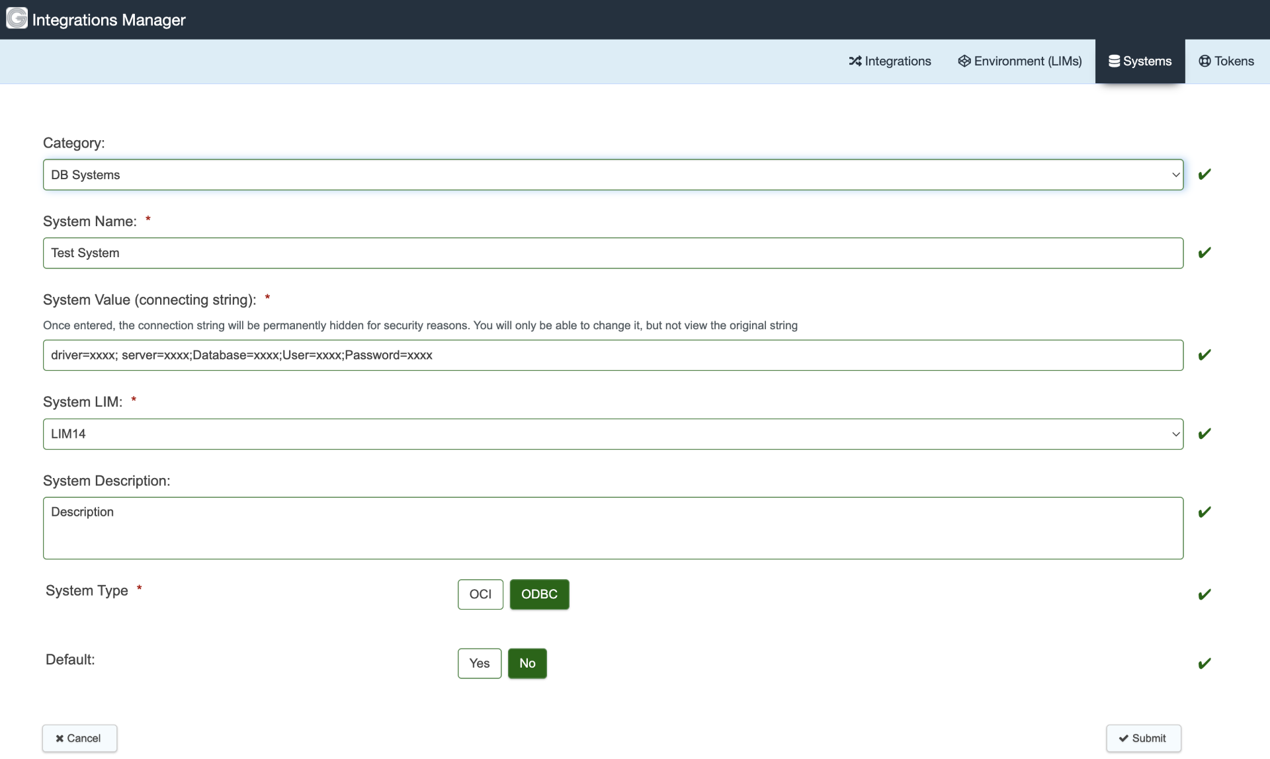This screenshot has width=1270, height=759.
Task: Click the Default label
Action: [70, 660]
